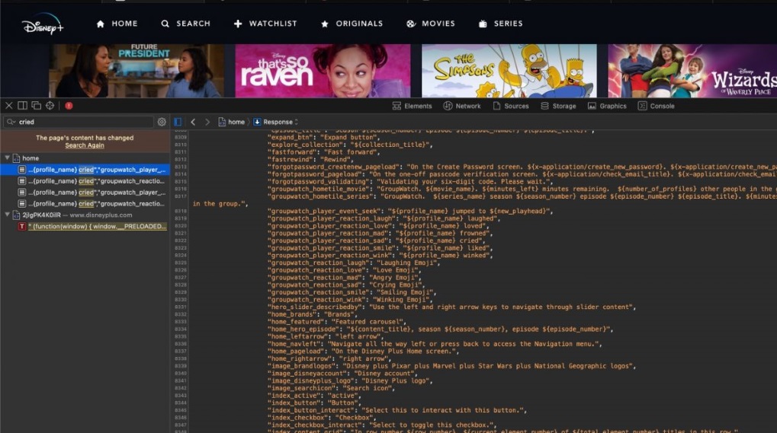Viewport: 777px width, 433px height.
Task: Switch to the Graphics tab
Action: [607, 106]
